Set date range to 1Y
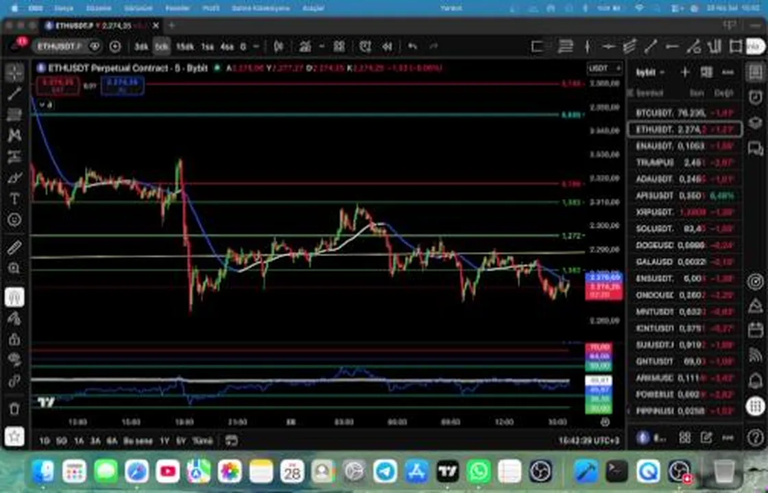768x493 pixels. pos(164,441)
